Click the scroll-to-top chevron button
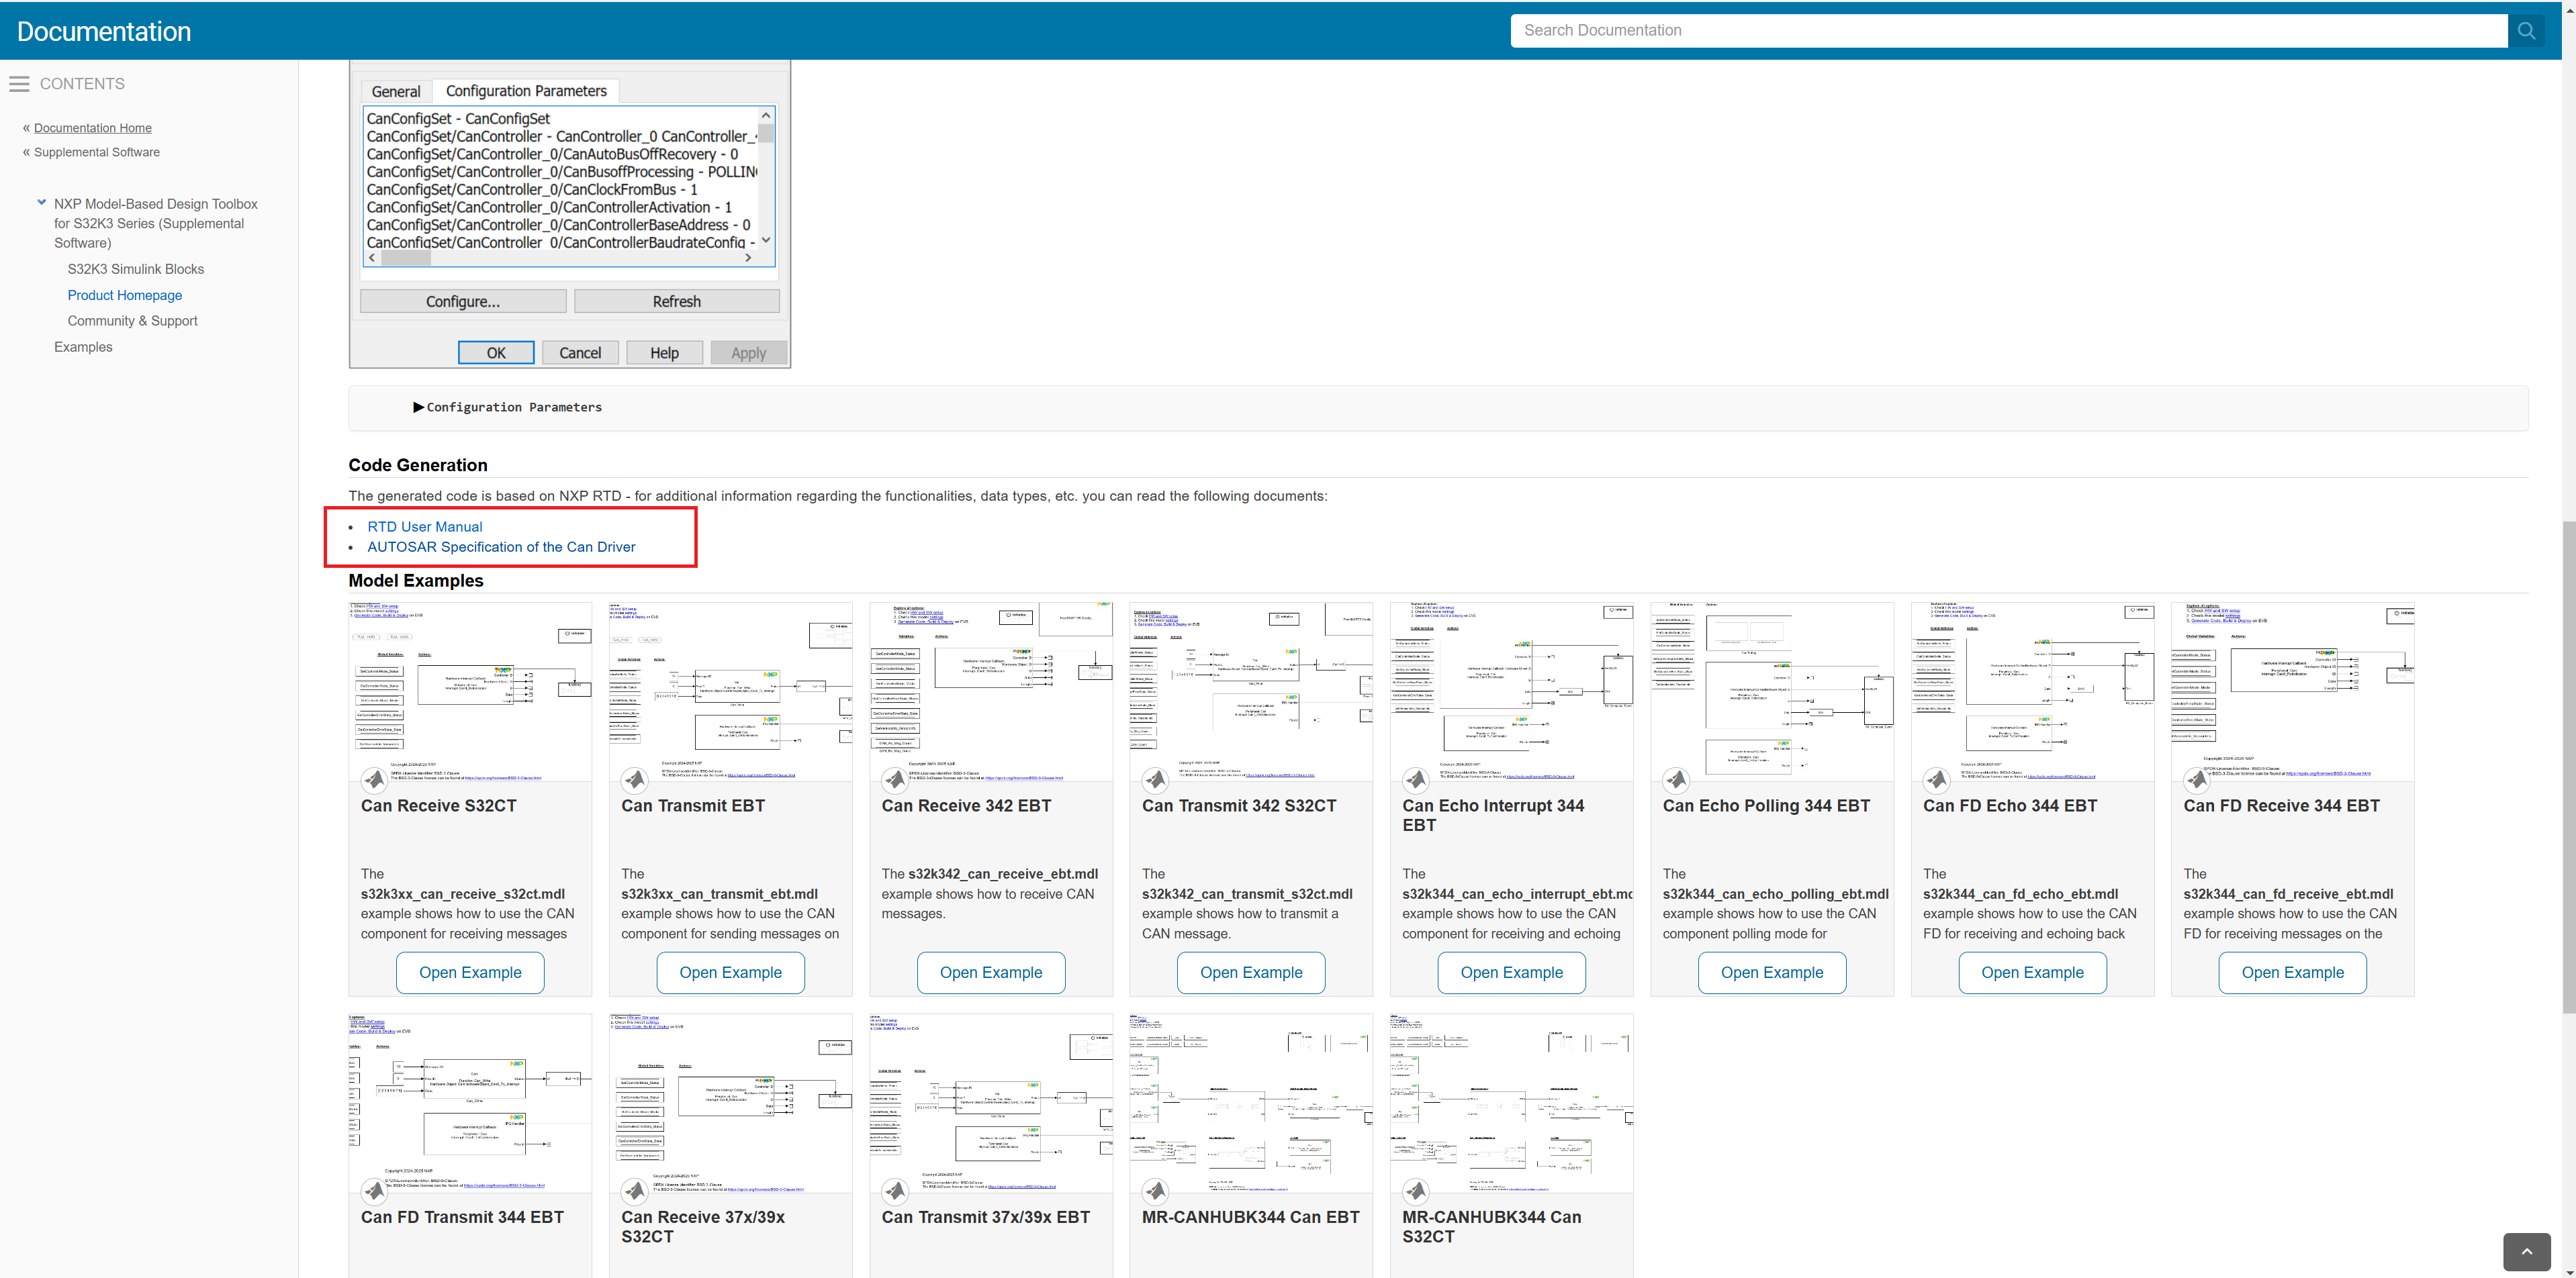2576x1278 pixels. tap(2526, 1251)
